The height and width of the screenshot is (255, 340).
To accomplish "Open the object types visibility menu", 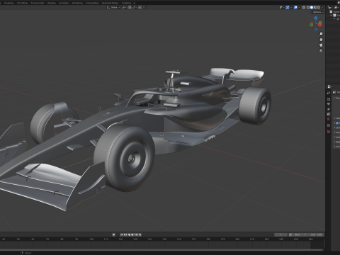I will pyautogui.click(x=283, y=7).
